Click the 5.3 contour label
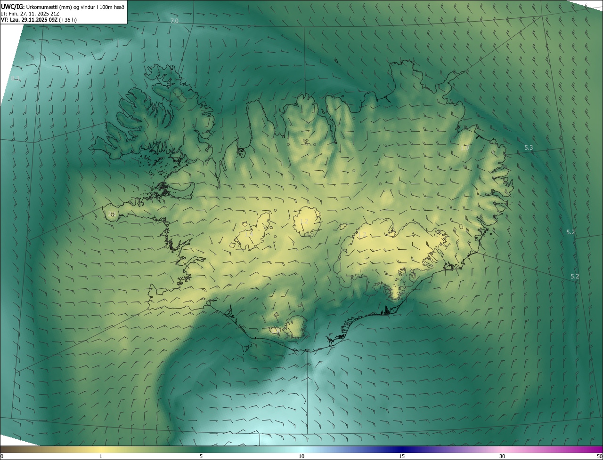 point(529,148)
